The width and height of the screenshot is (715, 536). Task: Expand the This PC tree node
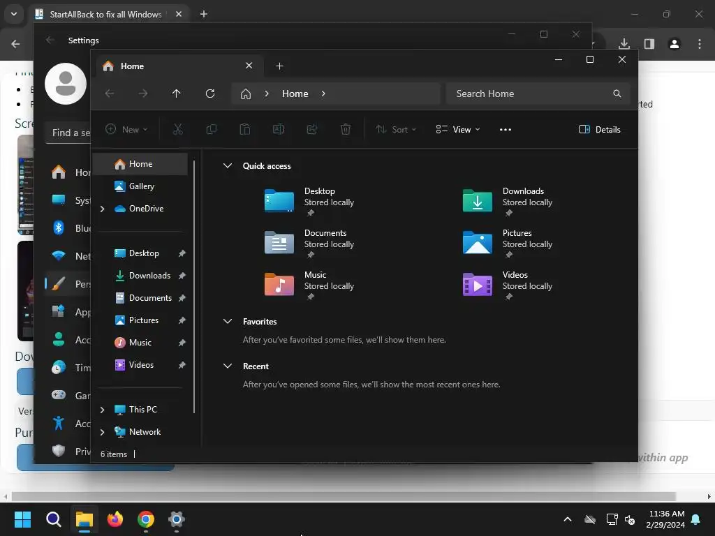(103, 410)
